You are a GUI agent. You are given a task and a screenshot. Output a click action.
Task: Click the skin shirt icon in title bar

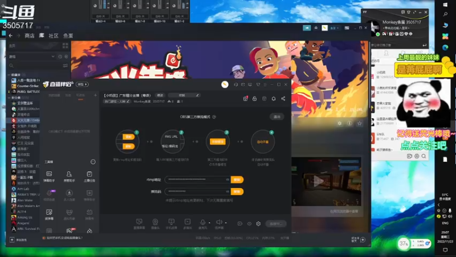[x=258, y=85]
